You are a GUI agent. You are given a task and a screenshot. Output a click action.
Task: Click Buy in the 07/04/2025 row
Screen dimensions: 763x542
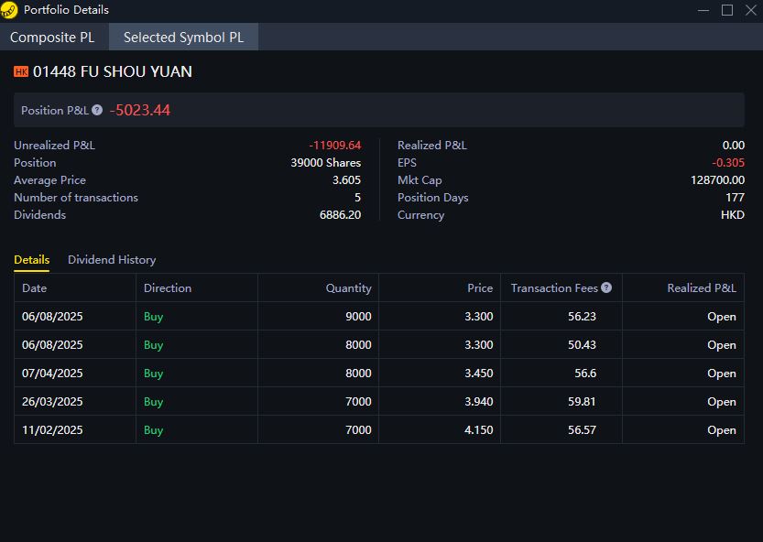click(x=153, y=374)
